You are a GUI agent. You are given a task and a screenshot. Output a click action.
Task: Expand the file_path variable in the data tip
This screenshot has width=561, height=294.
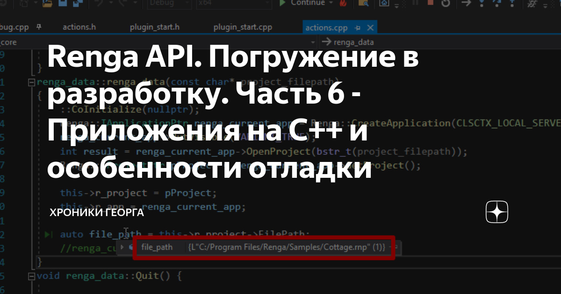[x=122, y=247]
